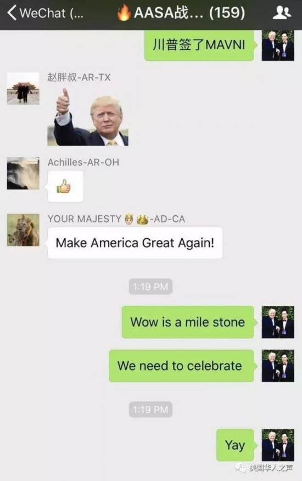Tap the 美国华人之声 watermark logo
This screenshot has height=481, width=302.
click(264, 468)
